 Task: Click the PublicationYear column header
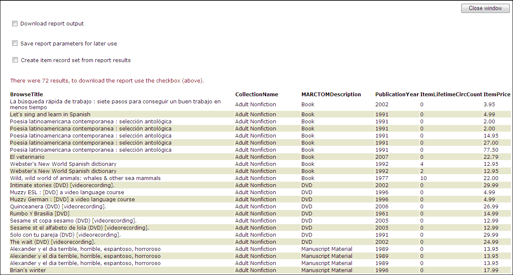396,95
